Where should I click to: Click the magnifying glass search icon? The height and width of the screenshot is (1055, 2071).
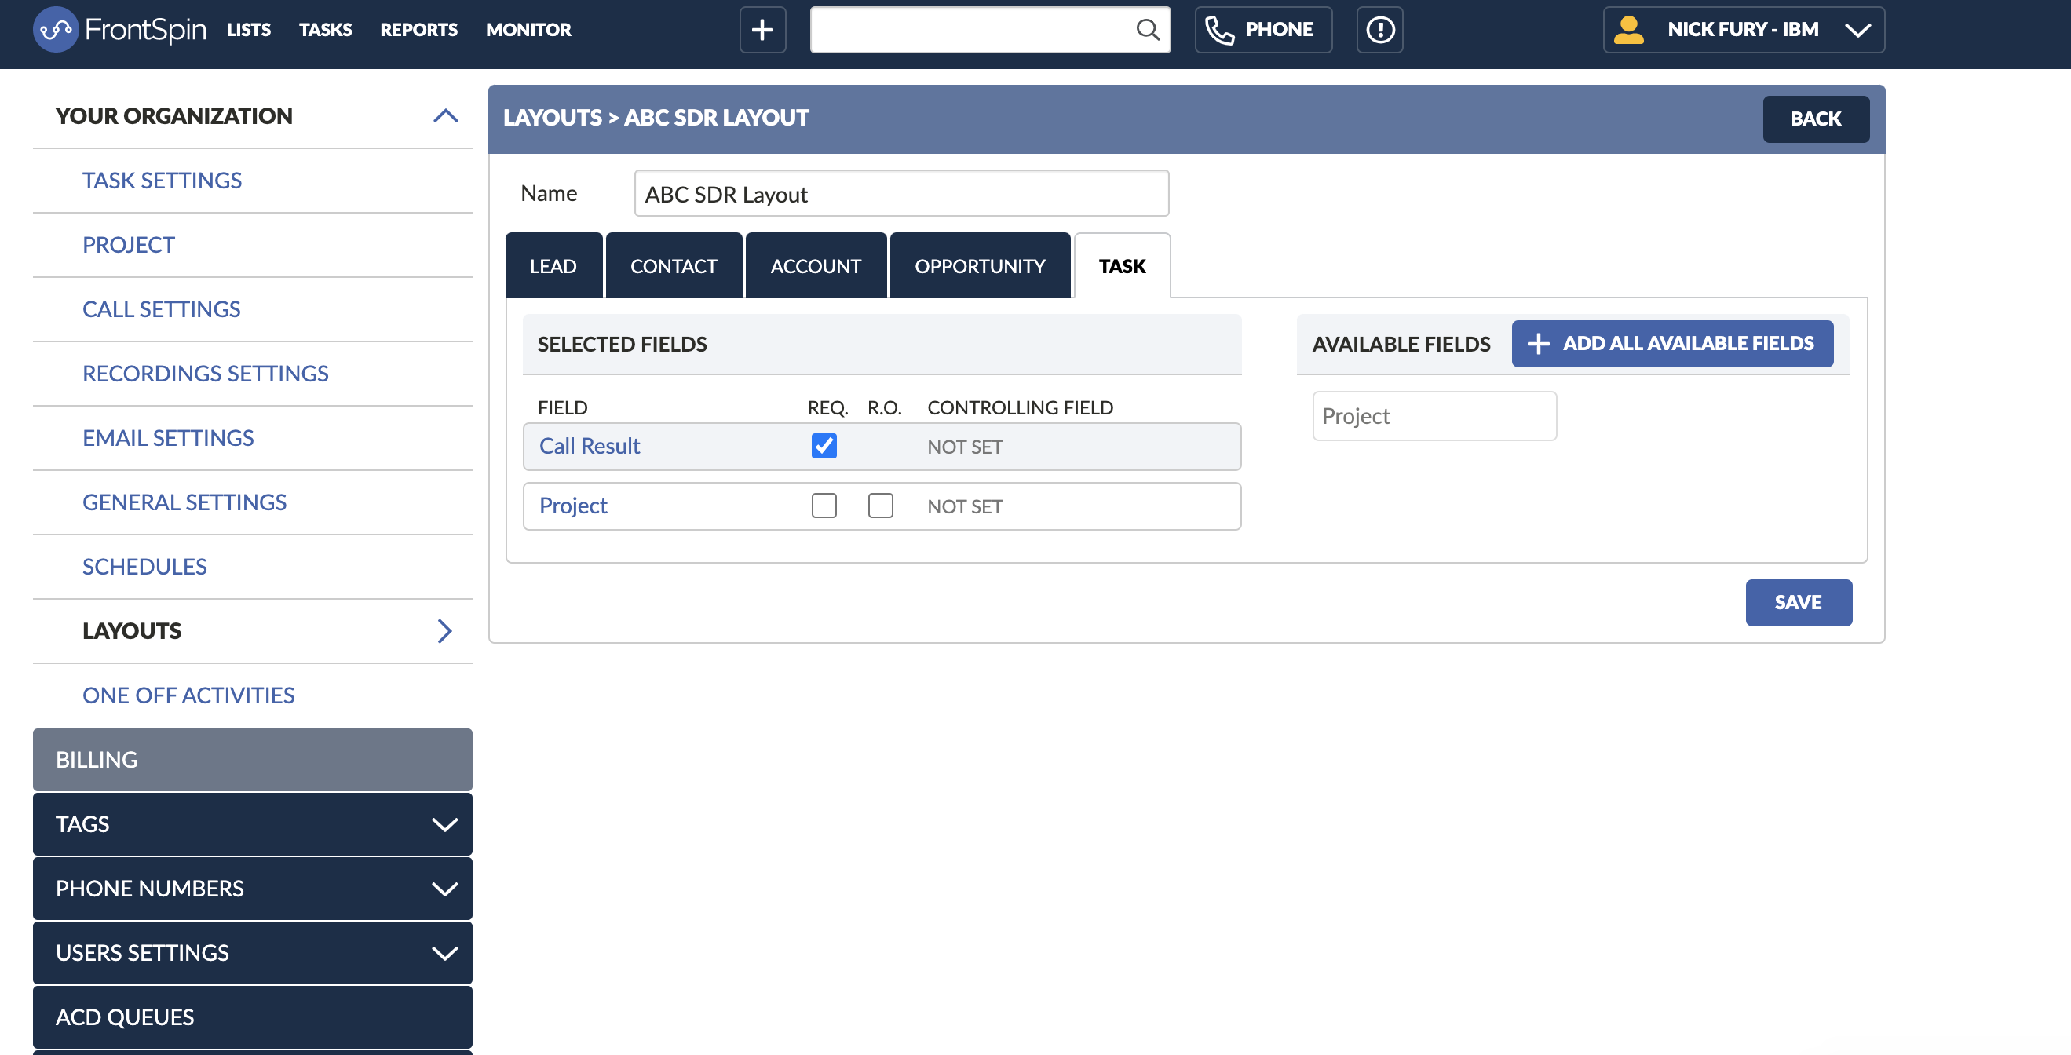[x=1147, y=30]
